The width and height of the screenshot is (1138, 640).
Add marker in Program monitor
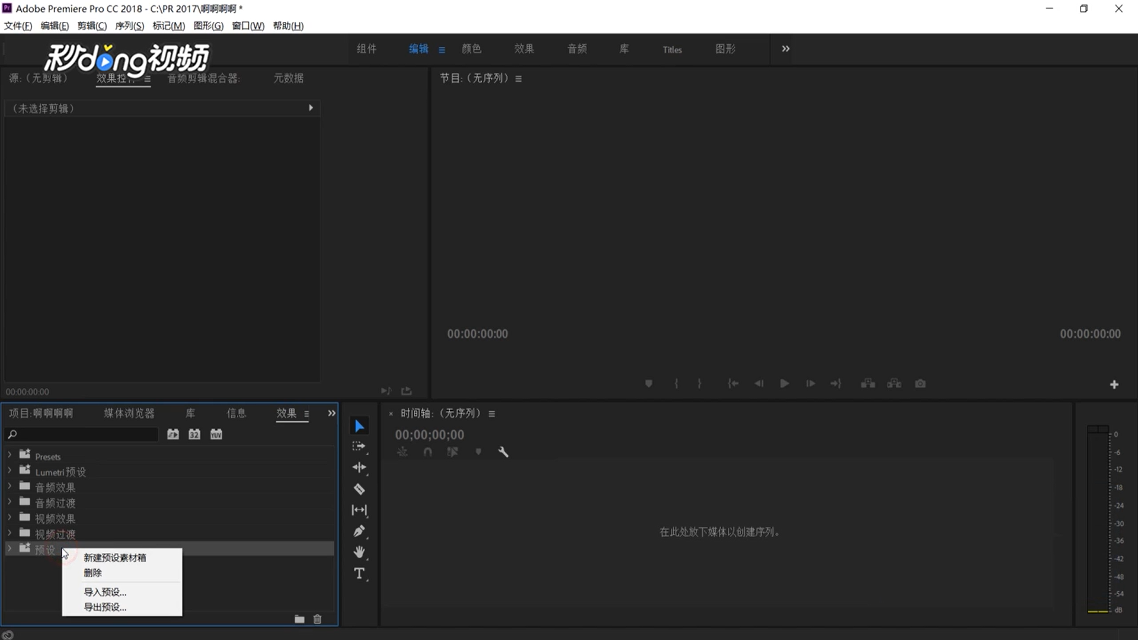[649, 383]
